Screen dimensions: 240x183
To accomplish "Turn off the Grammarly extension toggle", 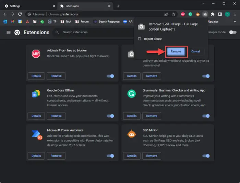I will [206, 116].
